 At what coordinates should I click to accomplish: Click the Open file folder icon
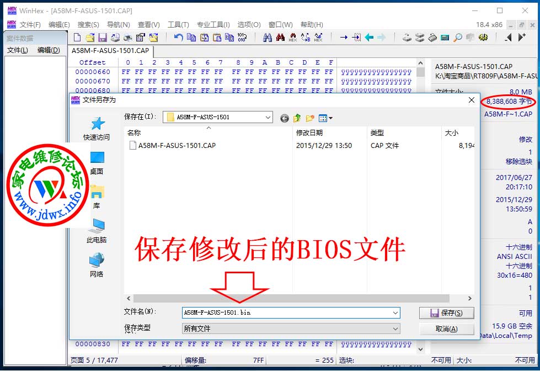pos(90,38)
